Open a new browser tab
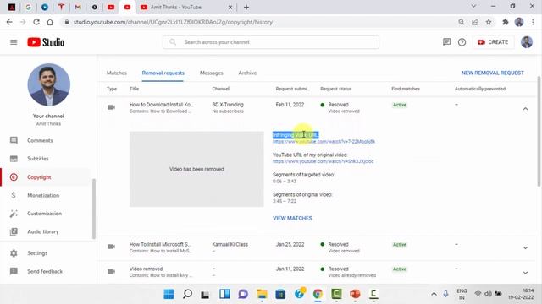 (x=246, y=7)
